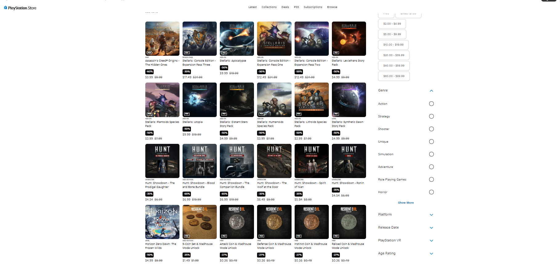560x276 pixels.
Task: Open the Deals menu tab
Action: click(x=285, y=7)
